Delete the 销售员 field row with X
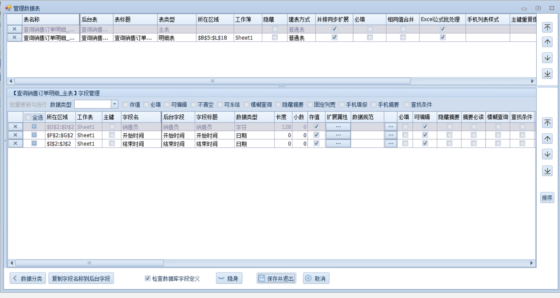 coord(15,127)
